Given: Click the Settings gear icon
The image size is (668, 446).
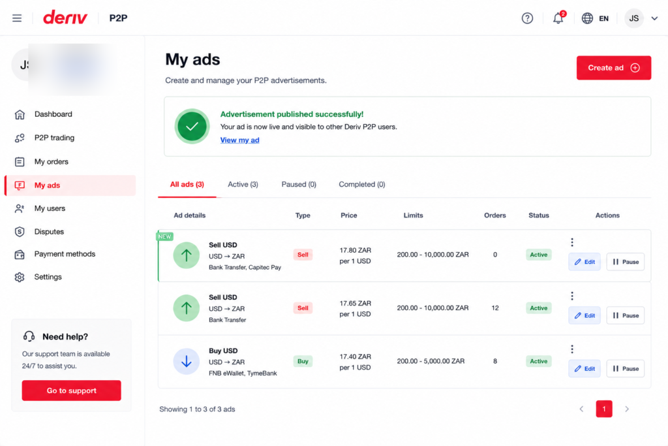Looking at the screenshot, I should (20, 277).
